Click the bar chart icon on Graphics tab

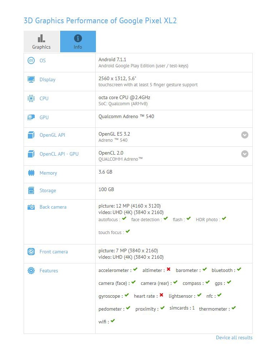pyautogui.click(x=42, y=38)
